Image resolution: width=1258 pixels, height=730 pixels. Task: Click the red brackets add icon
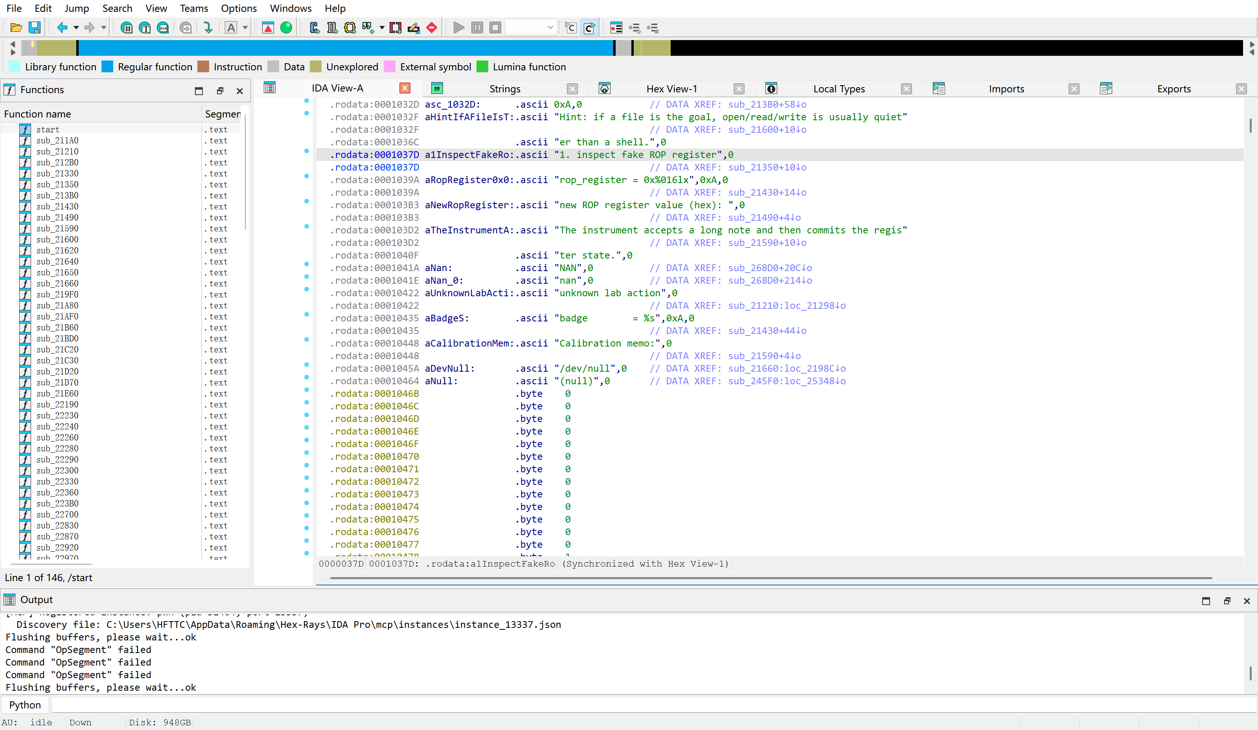[395, 28]
